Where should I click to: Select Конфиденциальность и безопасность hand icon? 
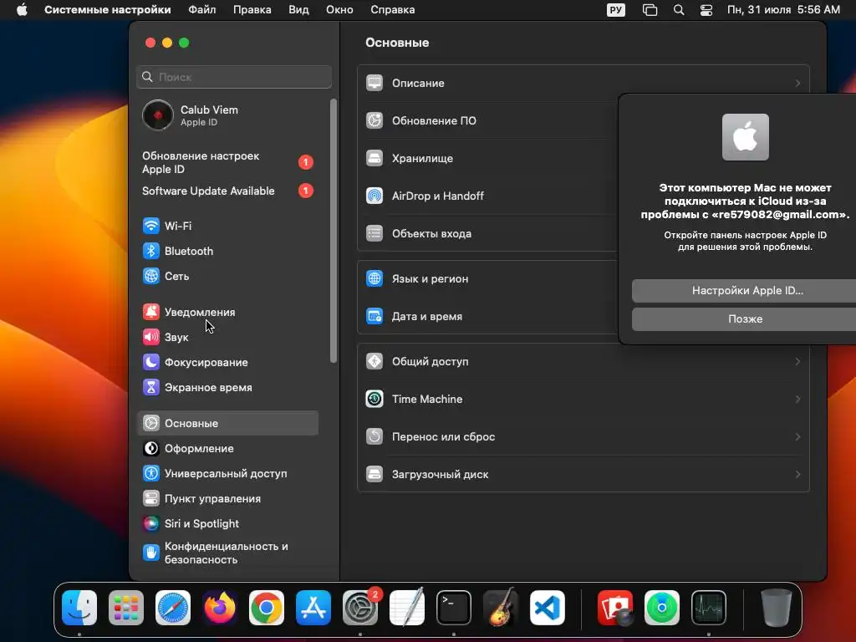[x=151, y=553]
